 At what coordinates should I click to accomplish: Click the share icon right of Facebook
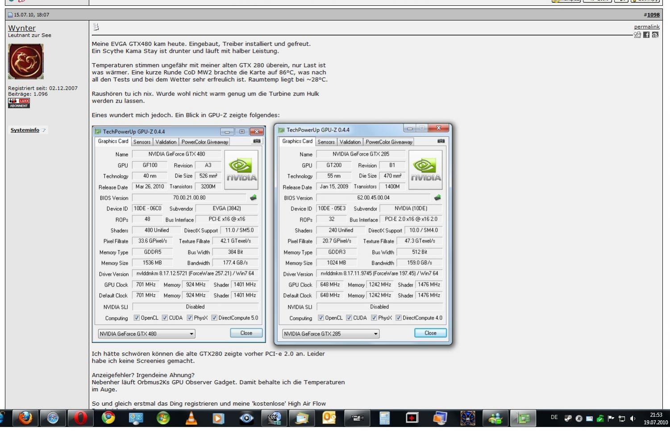[655, 35]
